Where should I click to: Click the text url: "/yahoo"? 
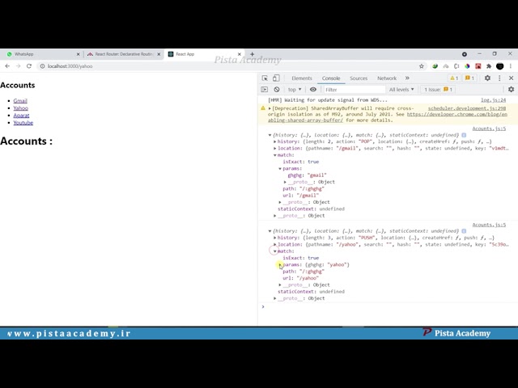[x=300, y=278]
